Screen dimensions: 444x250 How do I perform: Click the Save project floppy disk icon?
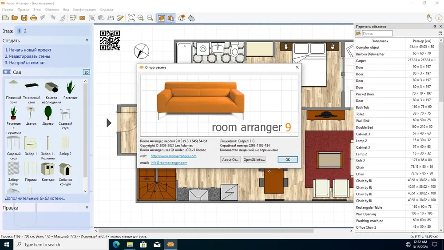[x=24, y=18]
